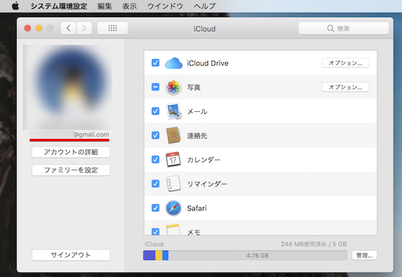Screen dimensions: 402x277
Task: Click the Reminders list icon
Action: pos(173,184)
